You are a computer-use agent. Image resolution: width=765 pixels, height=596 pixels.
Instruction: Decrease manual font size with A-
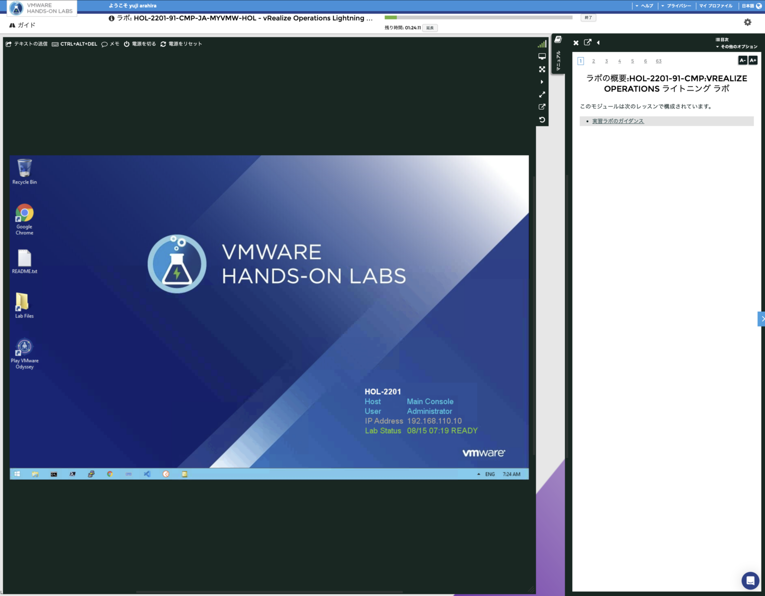point(742,60)
